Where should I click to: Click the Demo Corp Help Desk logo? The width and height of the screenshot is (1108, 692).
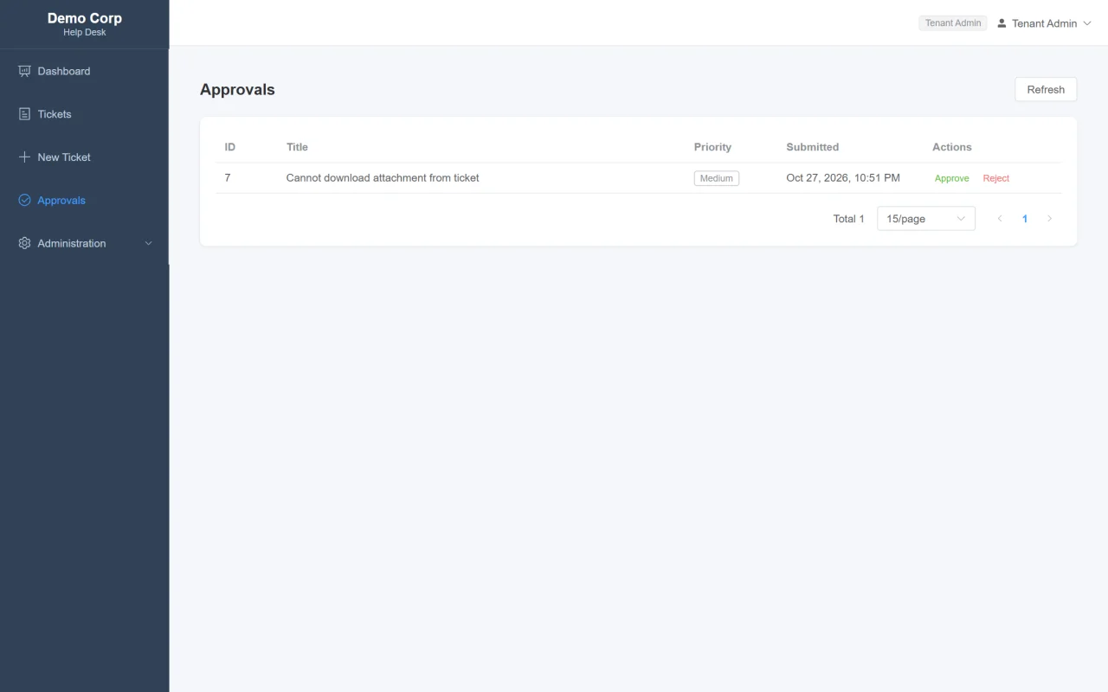[x=85, y=24]
